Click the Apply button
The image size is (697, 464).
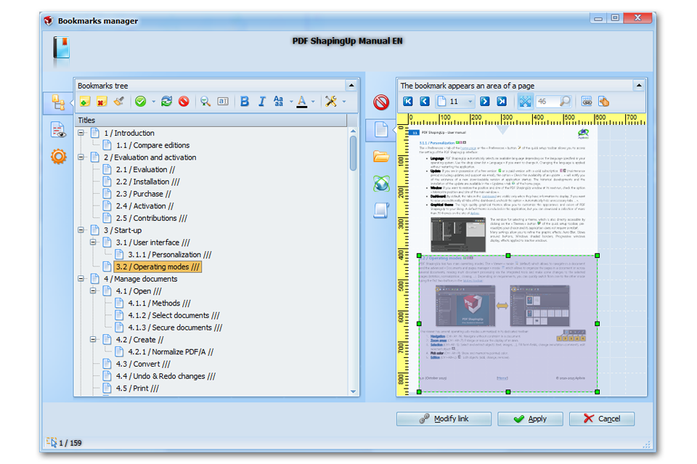tap(530, 419)
